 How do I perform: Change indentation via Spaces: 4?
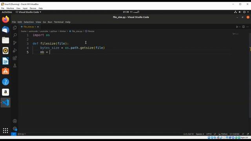200,134
